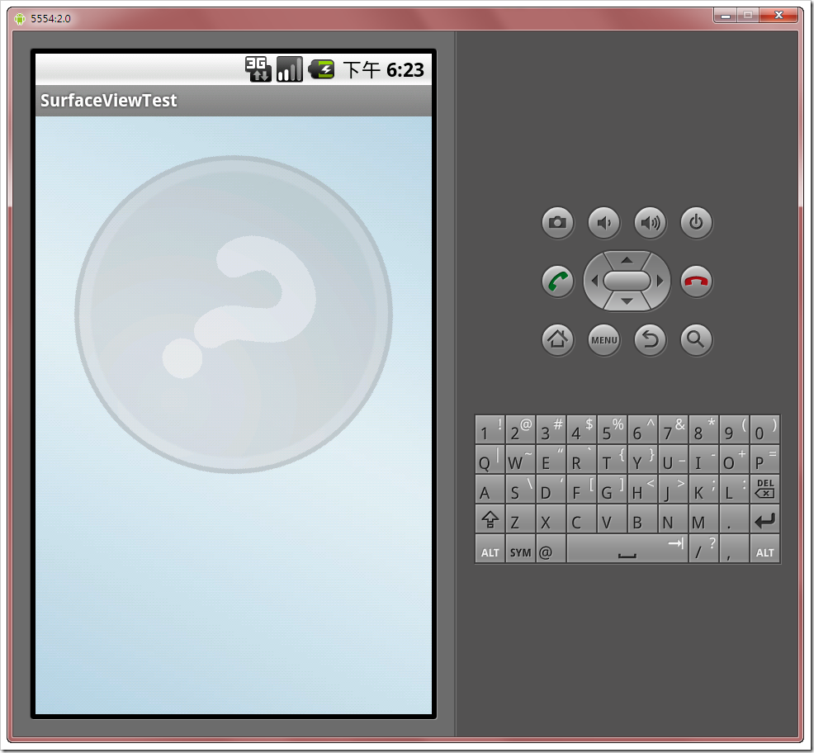This screenshot has height=753, width=814.
Task: Click the green call button
Action: pos(557,282)
